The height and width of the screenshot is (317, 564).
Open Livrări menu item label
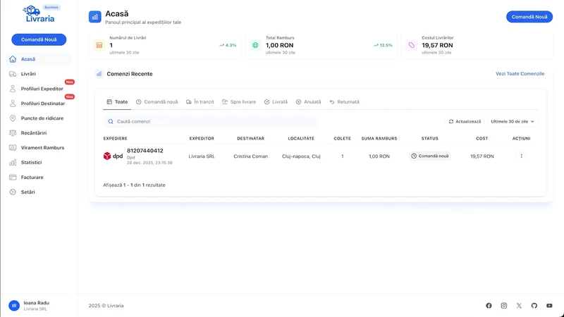click(28, 74)
